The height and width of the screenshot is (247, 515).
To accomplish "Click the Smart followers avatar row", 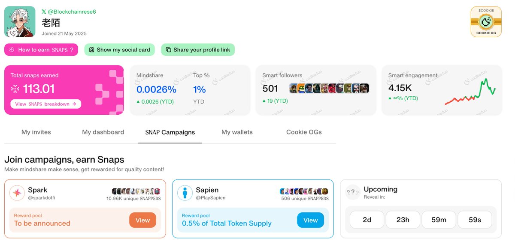I will (329, 89).
